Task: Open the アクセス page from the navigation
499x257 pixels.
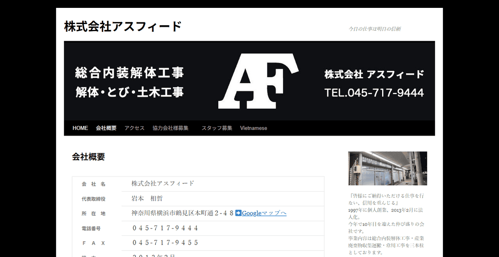Action: [x=134, y=128]
